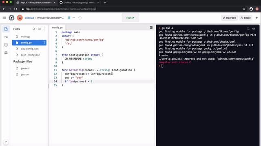This screenshot has height=146, width=261.
Task: Search the console with magnifier icon
Action: [248, 28]
